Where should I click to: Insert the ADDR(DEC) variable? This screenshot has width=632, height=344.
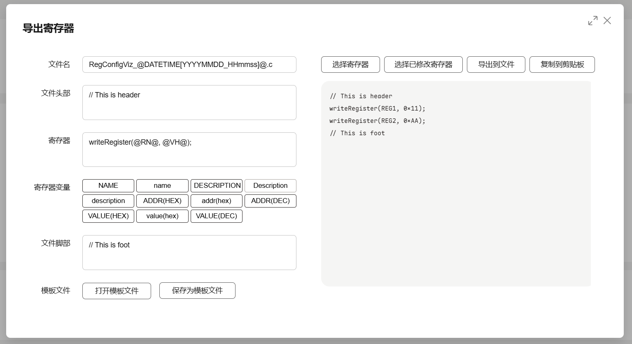coord(270,201)
